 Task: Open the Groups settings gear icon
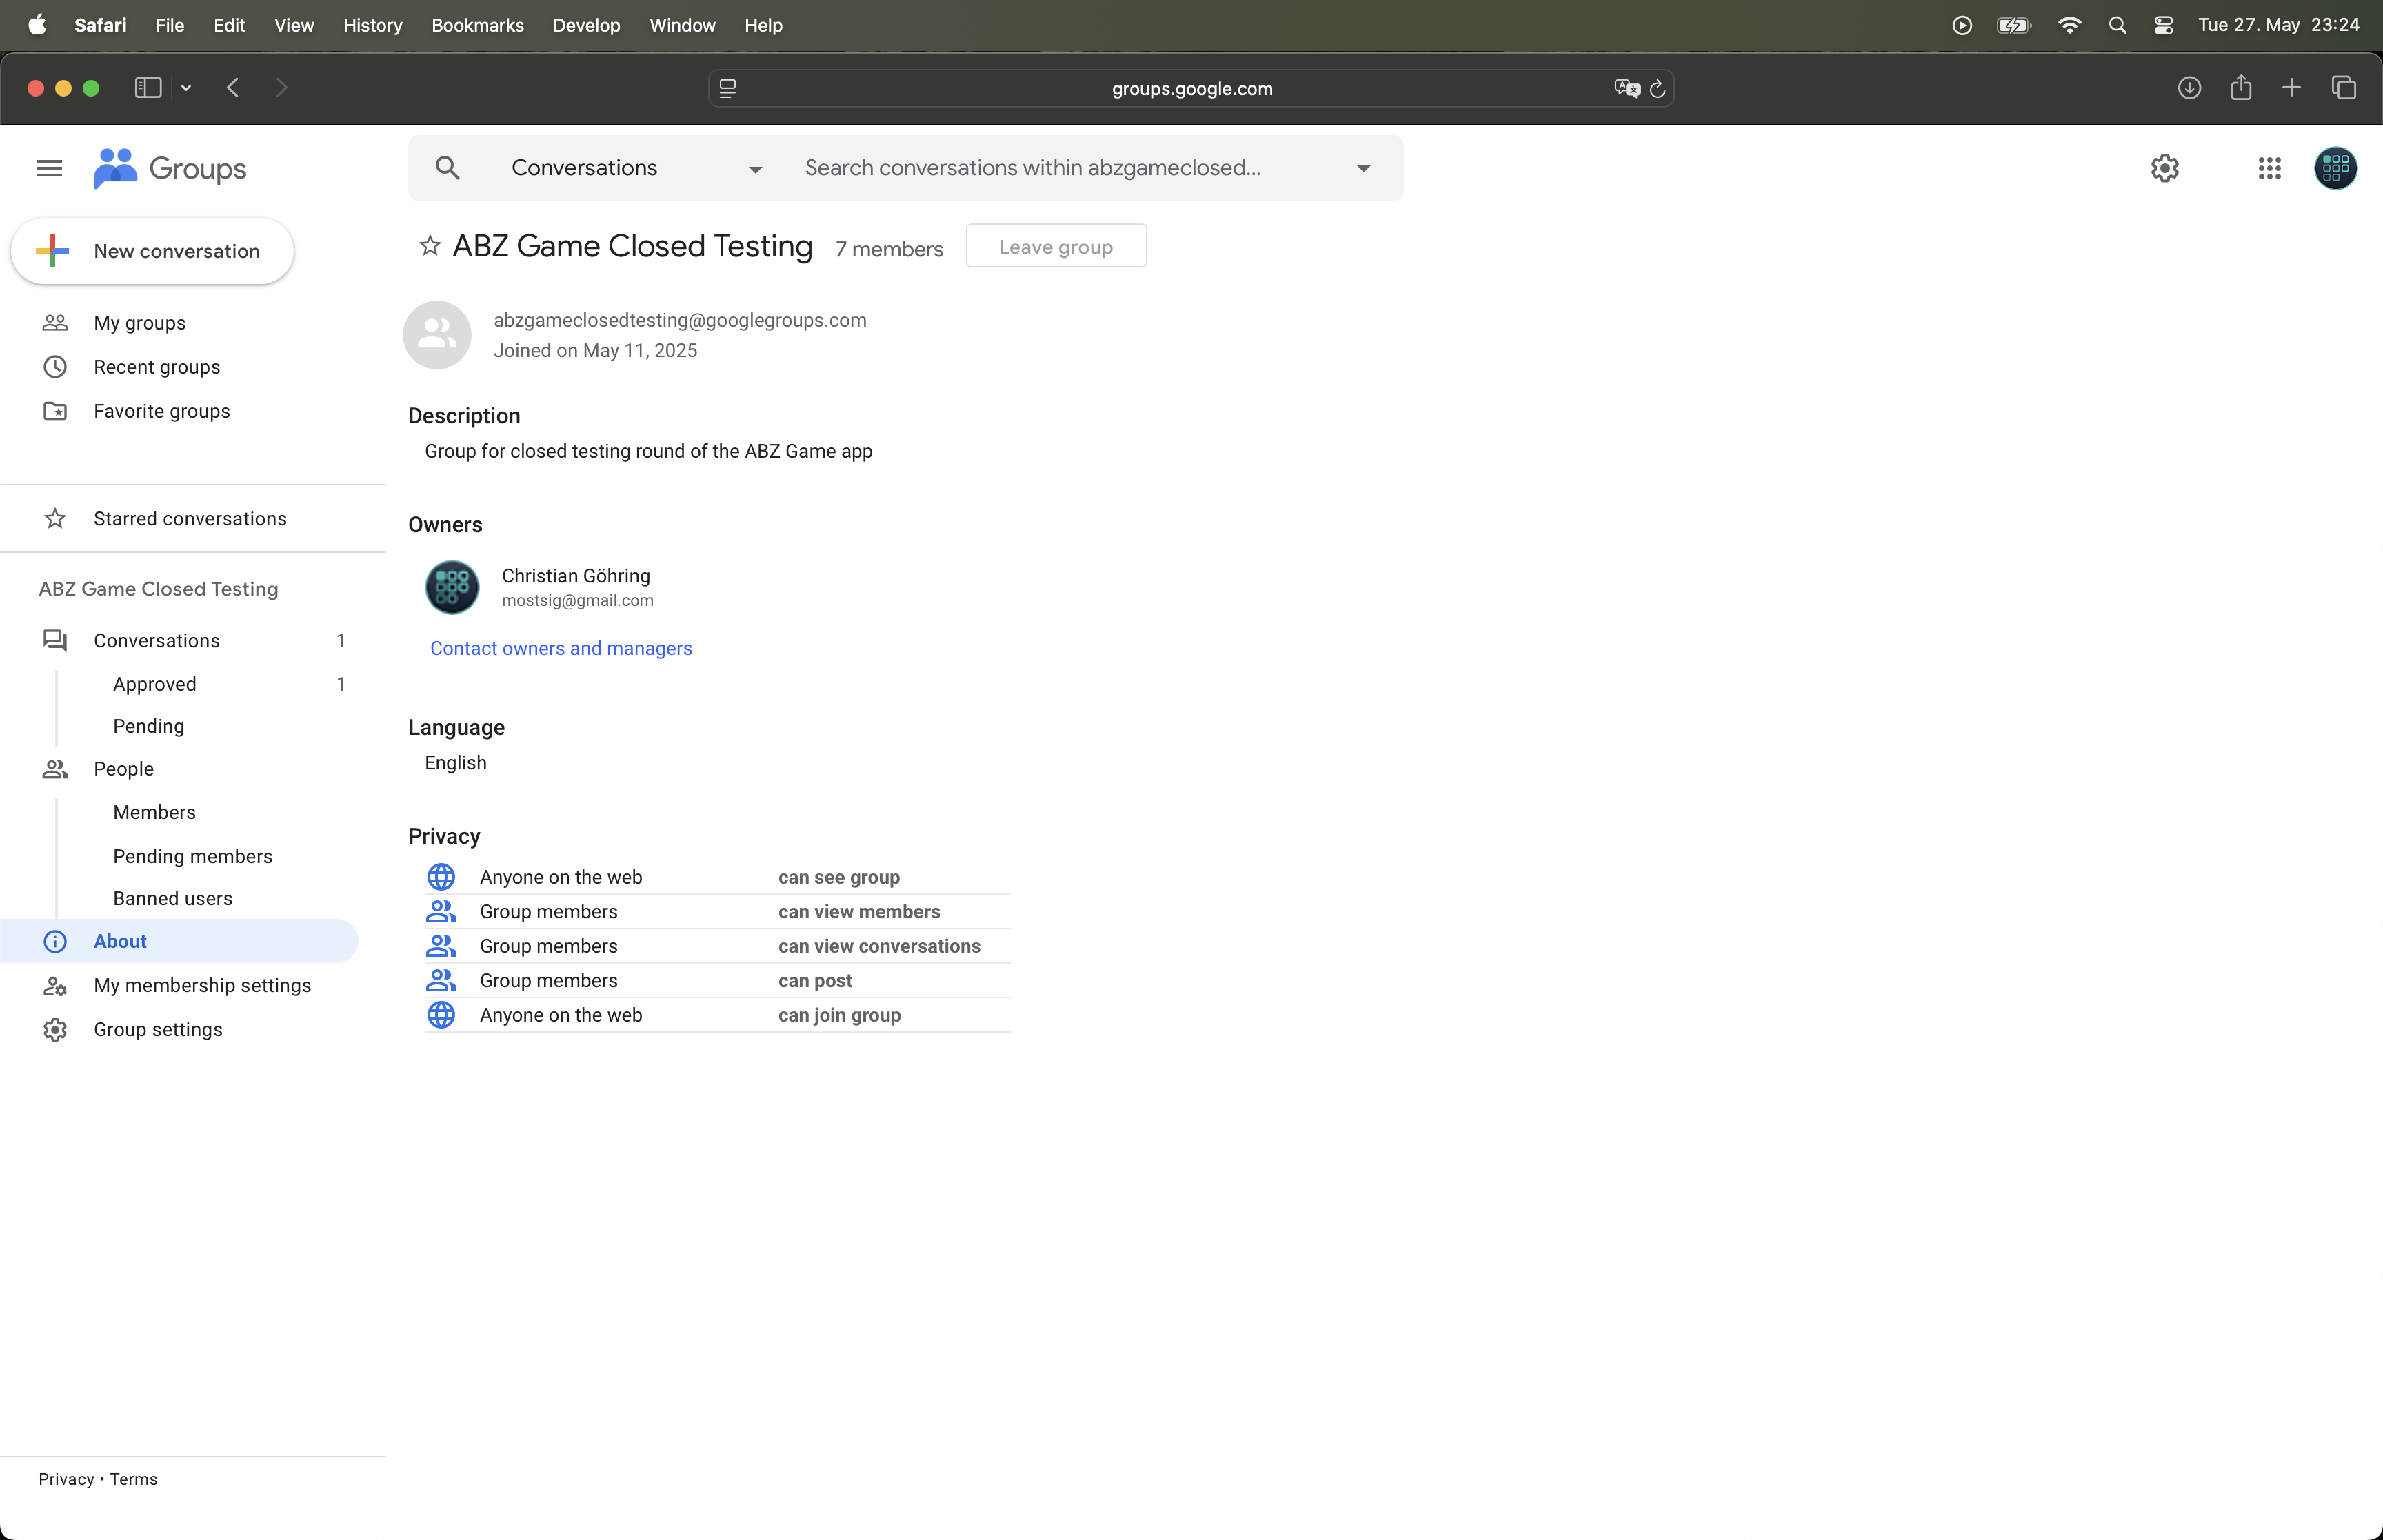2164,168
